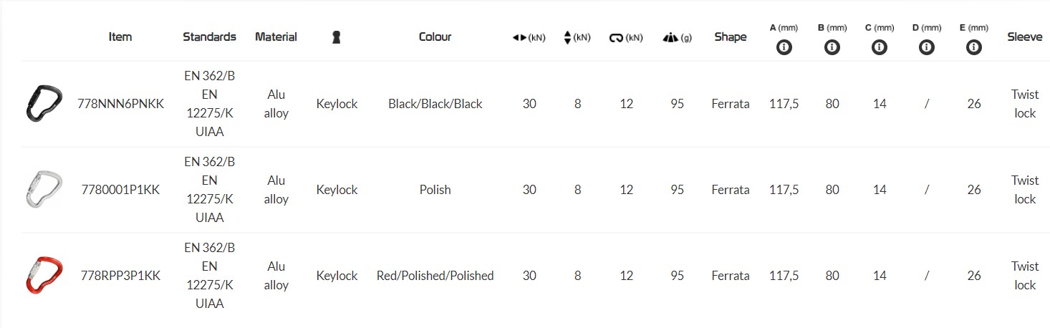Click the minor axis strength (kN) icon
Screen dimensions: 1050x328
click(568, 37)
